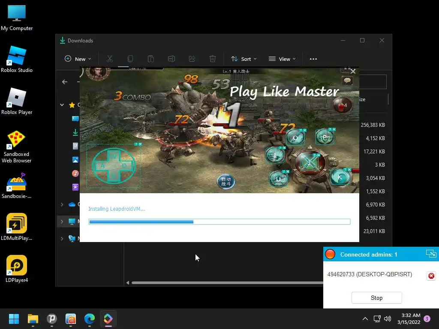Open File Explorer from taskbar
The width and height of the screenshot is (439, 329).
33,319
